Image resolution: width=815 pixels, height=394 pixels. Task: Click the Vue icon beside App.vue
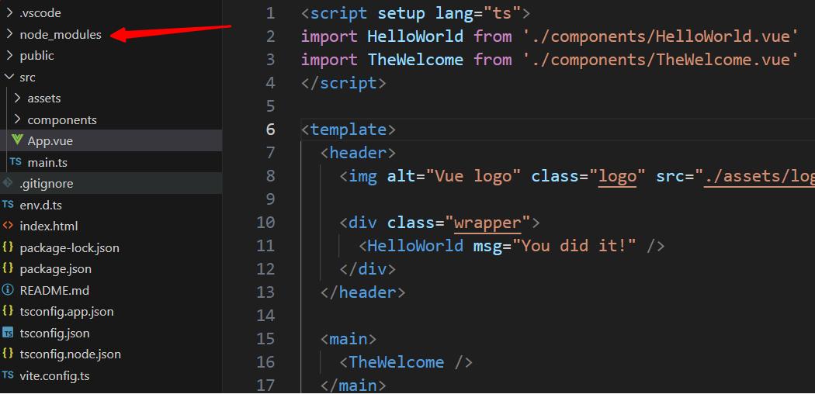tap(17, 140)
